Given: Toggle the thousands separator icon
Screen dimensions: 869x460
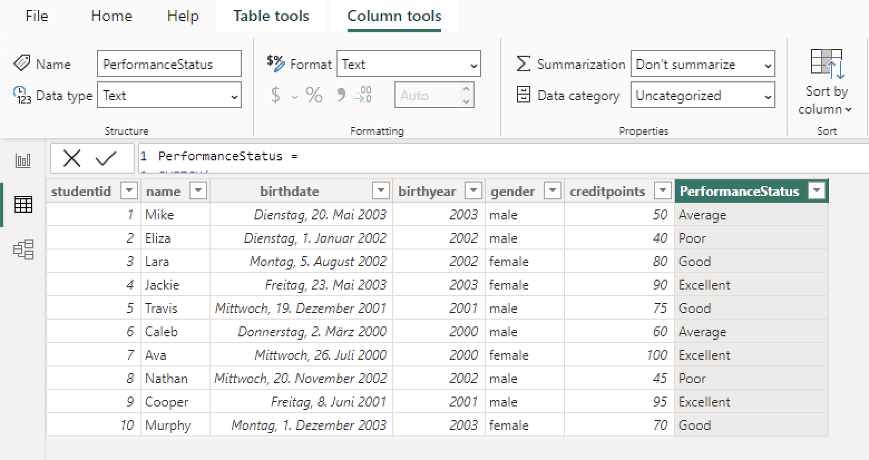Looking at the screenshot, I should coord(340,95).
